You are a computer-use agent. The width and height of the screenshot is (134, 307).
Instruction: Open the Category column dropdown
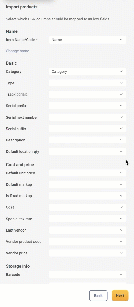[88, 71]
